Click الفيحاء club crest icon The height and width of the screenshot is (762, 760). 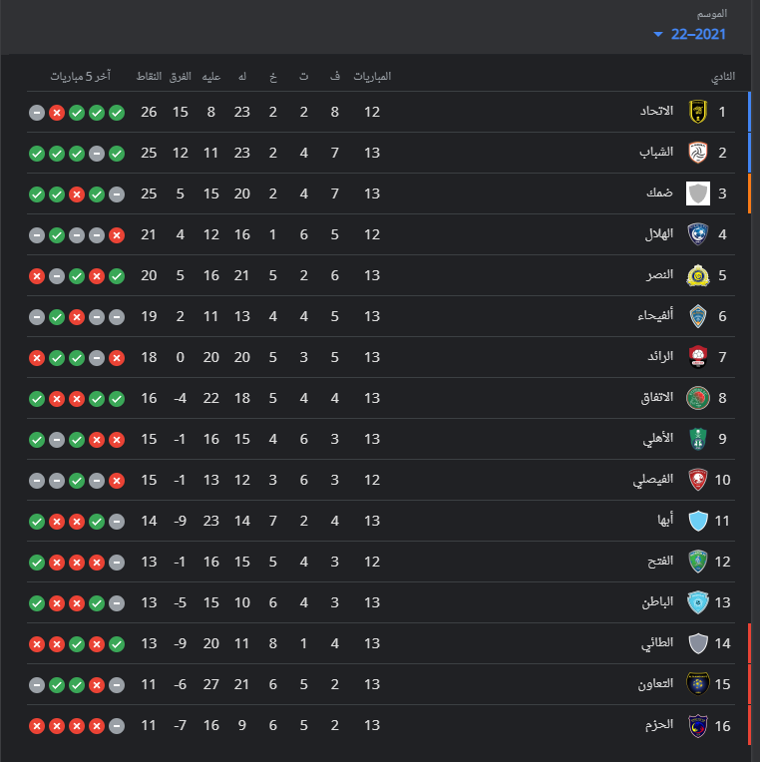pos(698,316)
